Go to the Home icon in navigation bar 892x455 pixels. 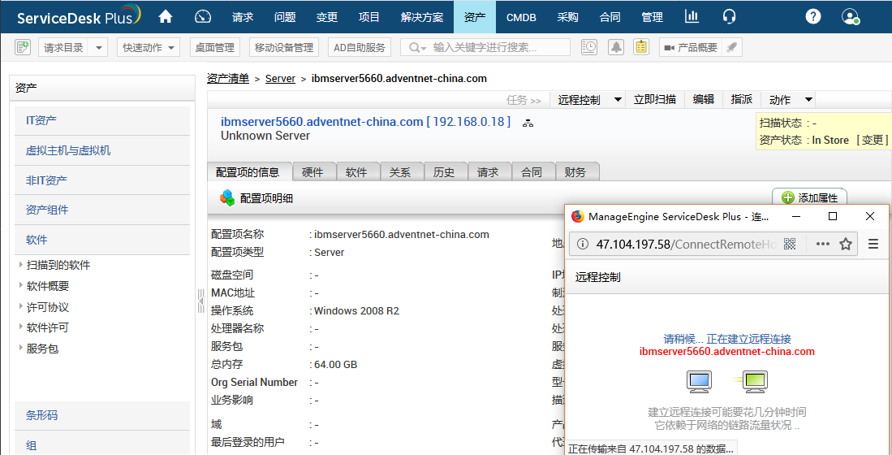pyautogui.click(x=166, y=17)
